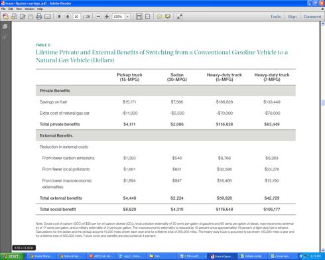The height and width of the screenshot is (260, 325).
Task: Toggle the page thumbnails panel in the sidebar
Action: 5,27
